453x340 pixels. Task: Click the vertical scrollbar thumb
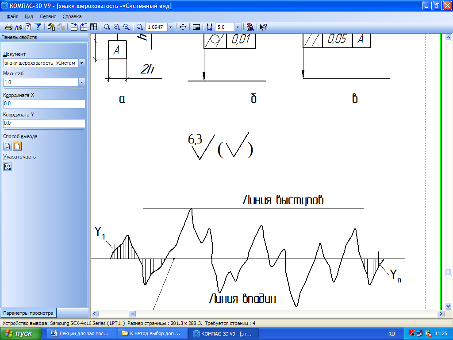tap(449, 272)
